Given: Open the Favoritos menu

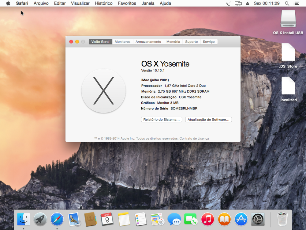Looking at the screenshot, I should 127,3.
